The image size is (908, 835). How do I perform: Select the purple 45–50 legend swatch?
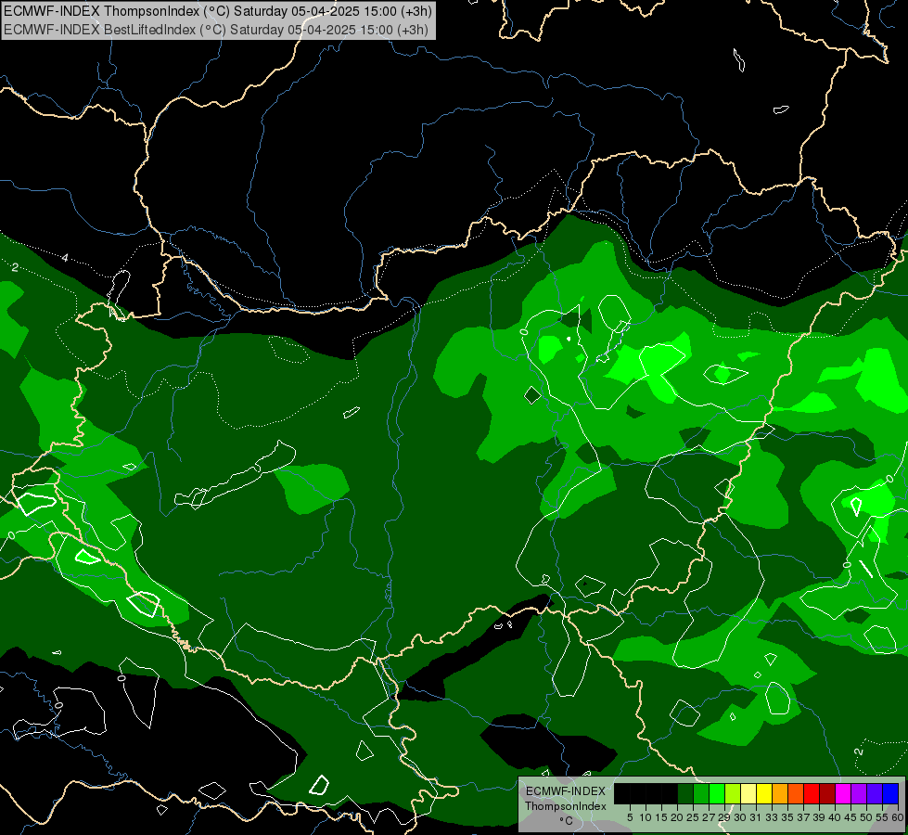(858, 793)
